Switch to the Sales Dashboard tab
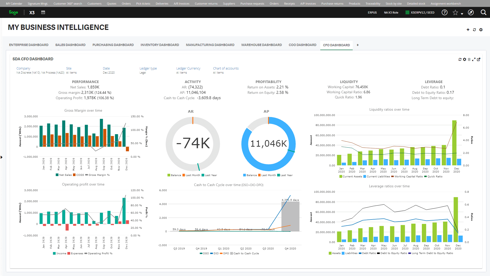 pos(70,45)
